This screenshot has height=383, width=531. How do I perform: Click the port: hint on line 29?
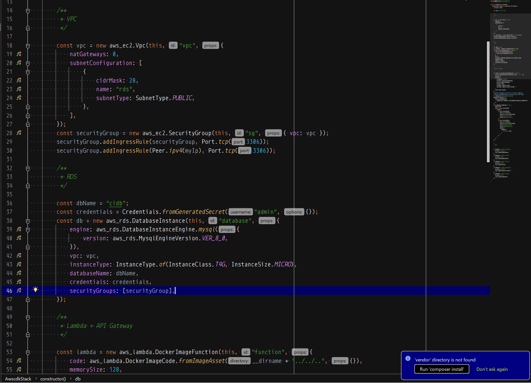(x=238, y=142)
